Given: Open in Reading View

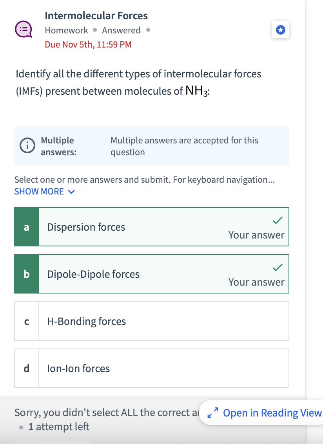Looking at the screenshot, I should click(272, 413).
